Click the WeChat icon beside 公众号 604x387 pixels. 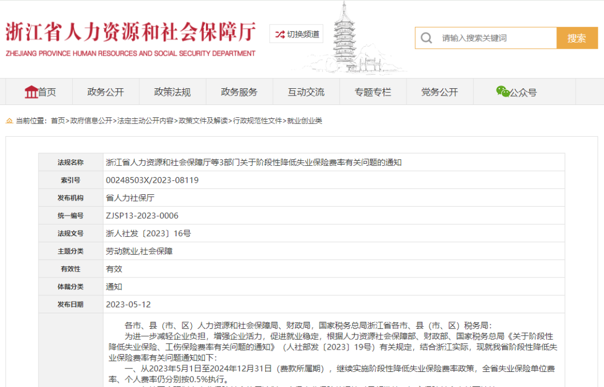(502, 92)
